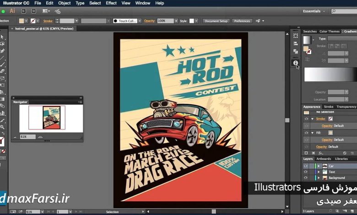Toggle visibility of Stroke appearance attribute
The image size is (357, 215).
(x=307, y=119)
